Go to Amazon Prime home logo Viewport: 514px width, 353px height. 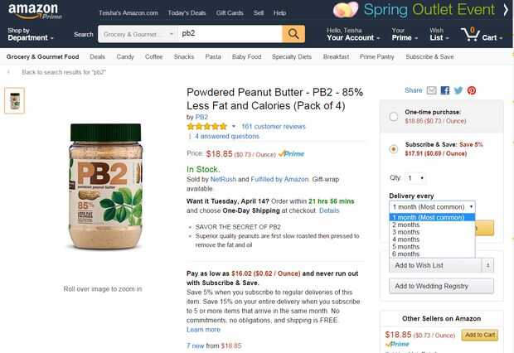(32, 12)
